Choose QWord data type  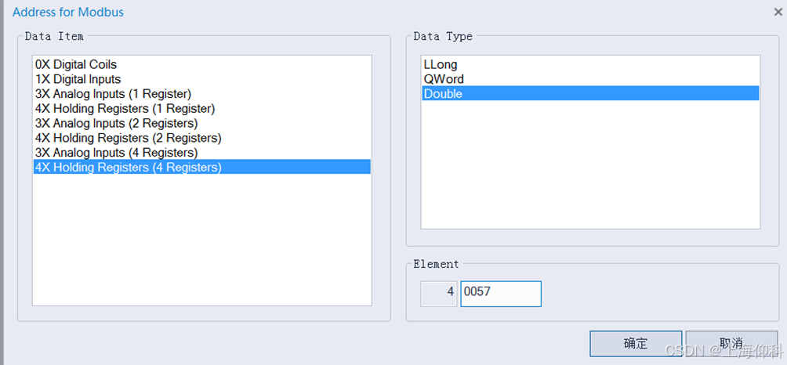(x=590, y=79)
